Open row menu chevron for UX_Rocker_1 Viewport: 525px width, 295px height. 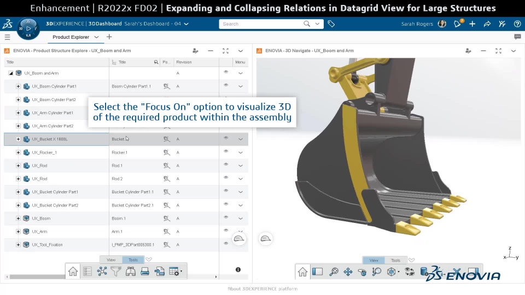(x=241, y=152)
